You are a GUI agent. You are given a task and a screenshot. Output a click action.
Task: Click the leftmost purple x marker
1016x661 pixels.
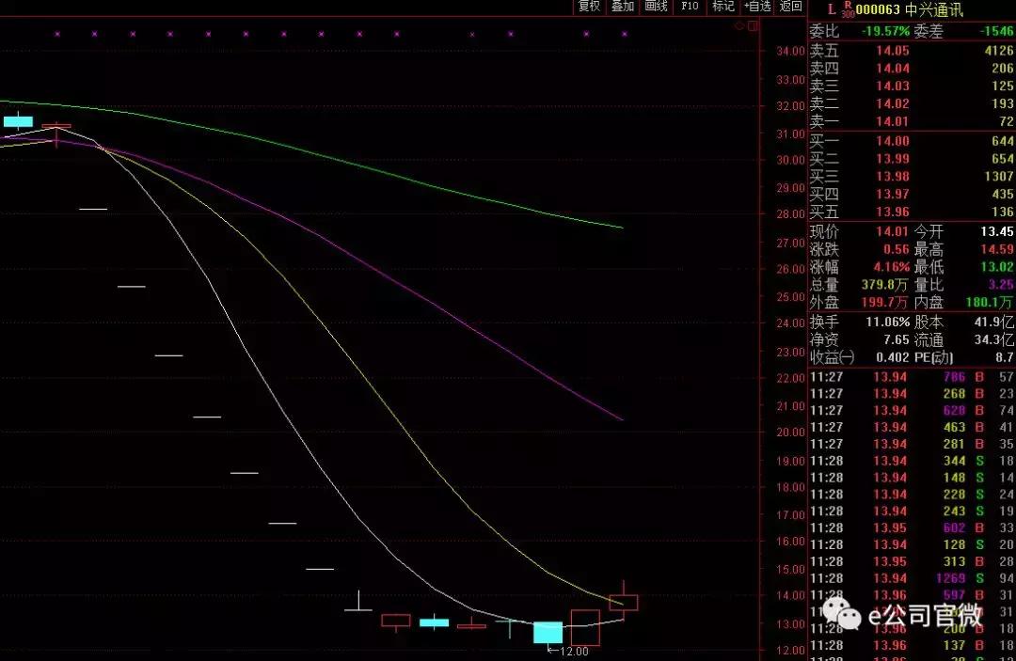56,34
